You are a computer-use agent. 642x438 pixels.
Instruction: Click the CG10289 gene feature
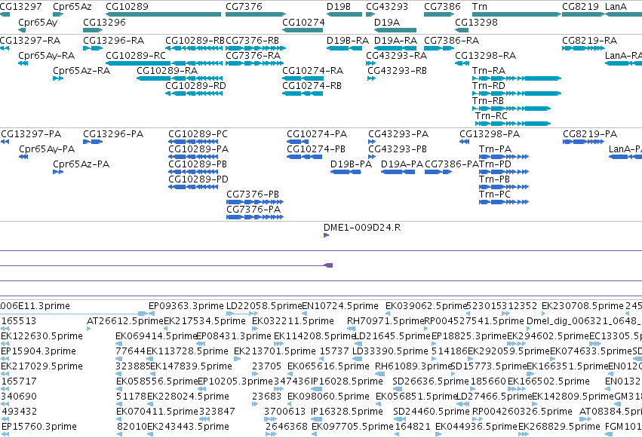[x=164, y=14]
